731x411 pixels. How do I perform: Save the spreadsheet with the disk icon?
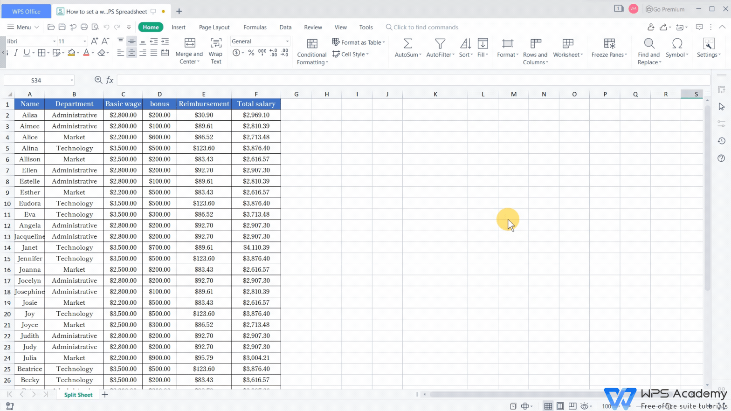[x=62, y=27]
